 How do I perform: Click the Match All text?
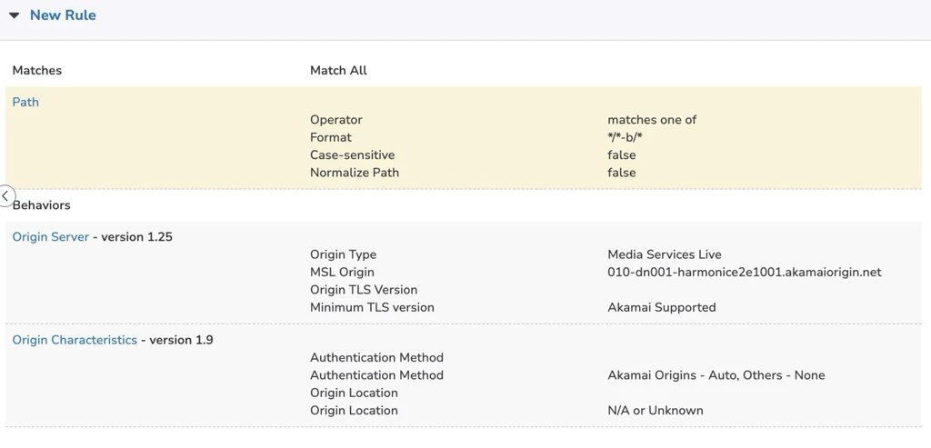click(x=338, y=70)
